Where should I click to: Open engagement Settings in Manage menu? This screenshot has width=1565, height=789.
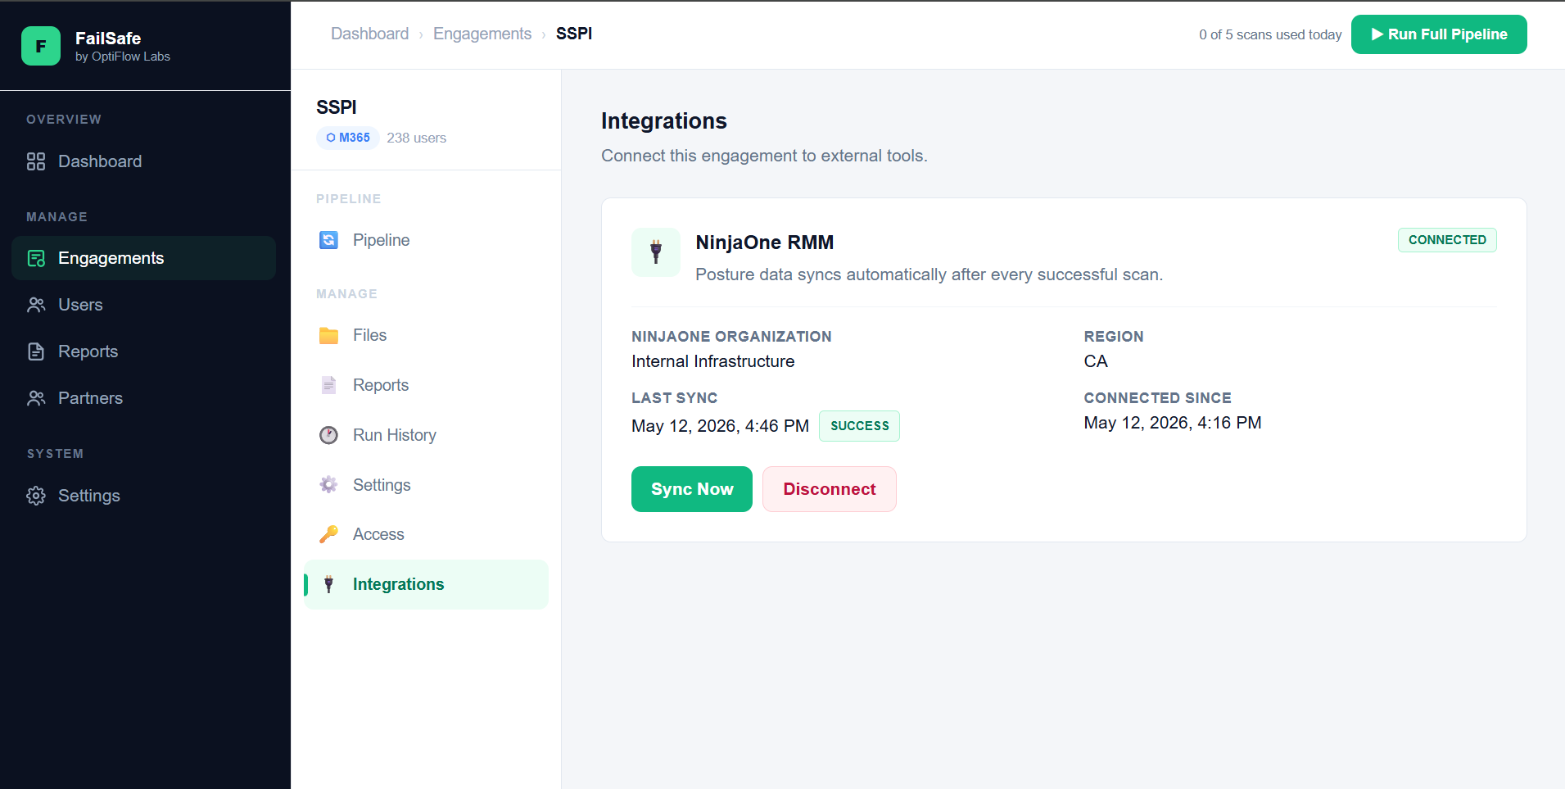pyautogui.click(x=426, y=485)
